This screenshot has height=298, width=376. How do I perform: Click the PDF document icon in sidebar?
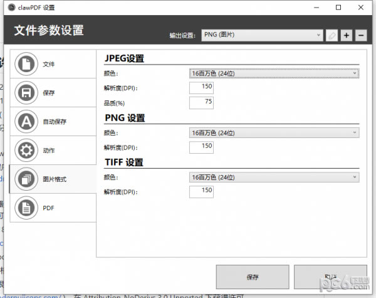coord(26,208)
